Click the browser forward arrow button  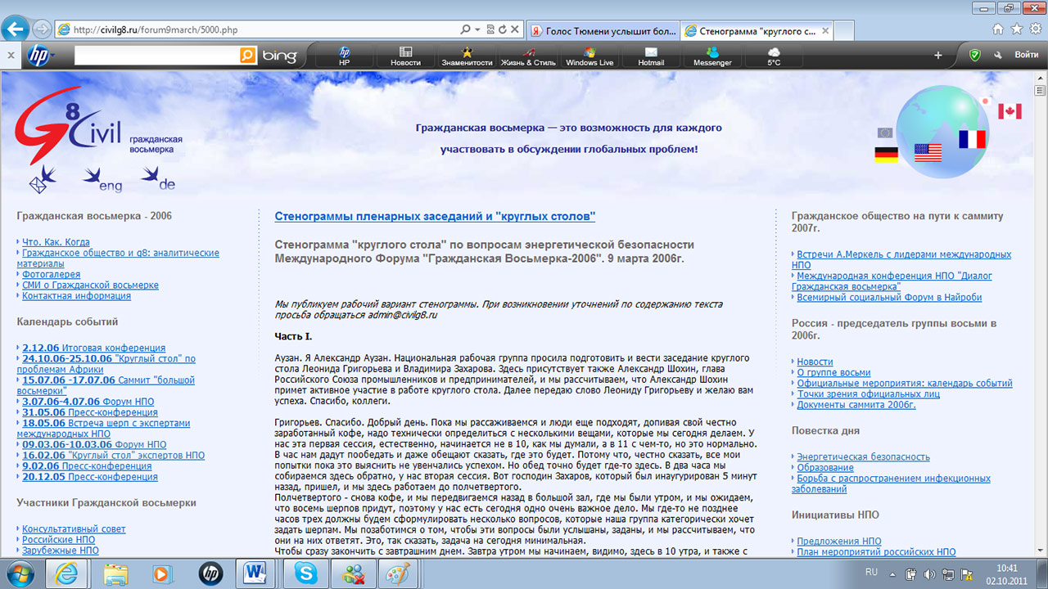(42, 29)
